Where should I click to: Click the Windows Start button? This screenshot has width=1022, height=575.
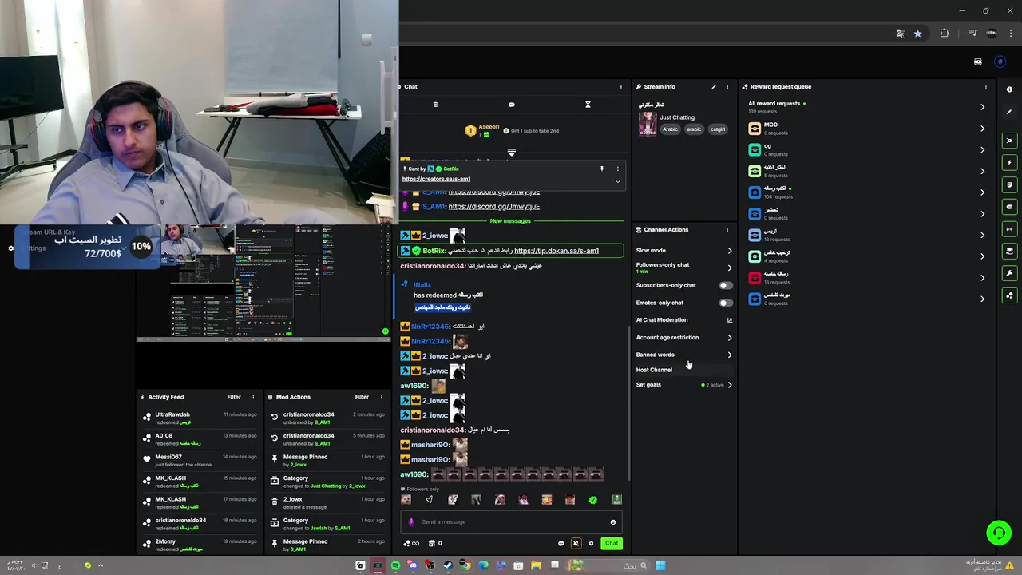(x=660, y=566)
